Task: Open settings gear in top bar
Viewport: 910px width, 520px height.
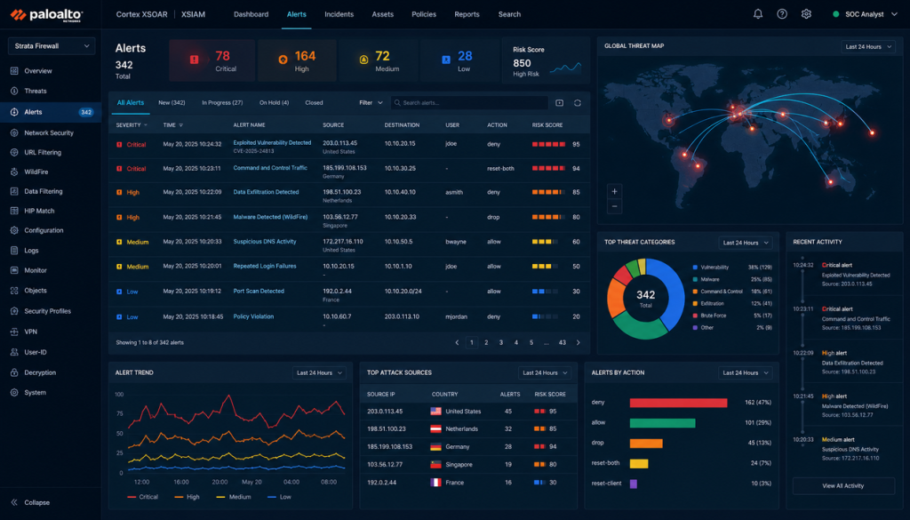Action: point(806,14)
